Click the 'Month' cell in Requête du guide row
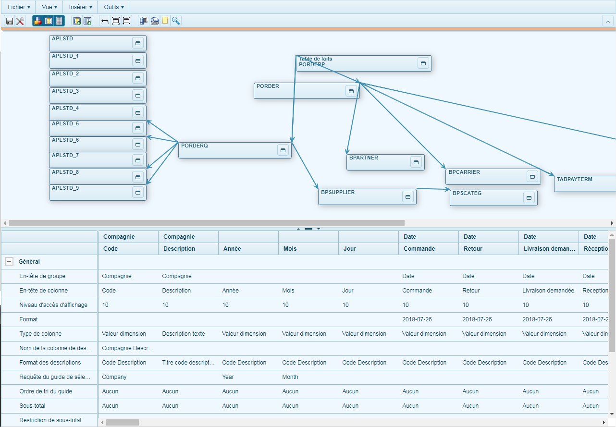 click(x=308, y=377)
